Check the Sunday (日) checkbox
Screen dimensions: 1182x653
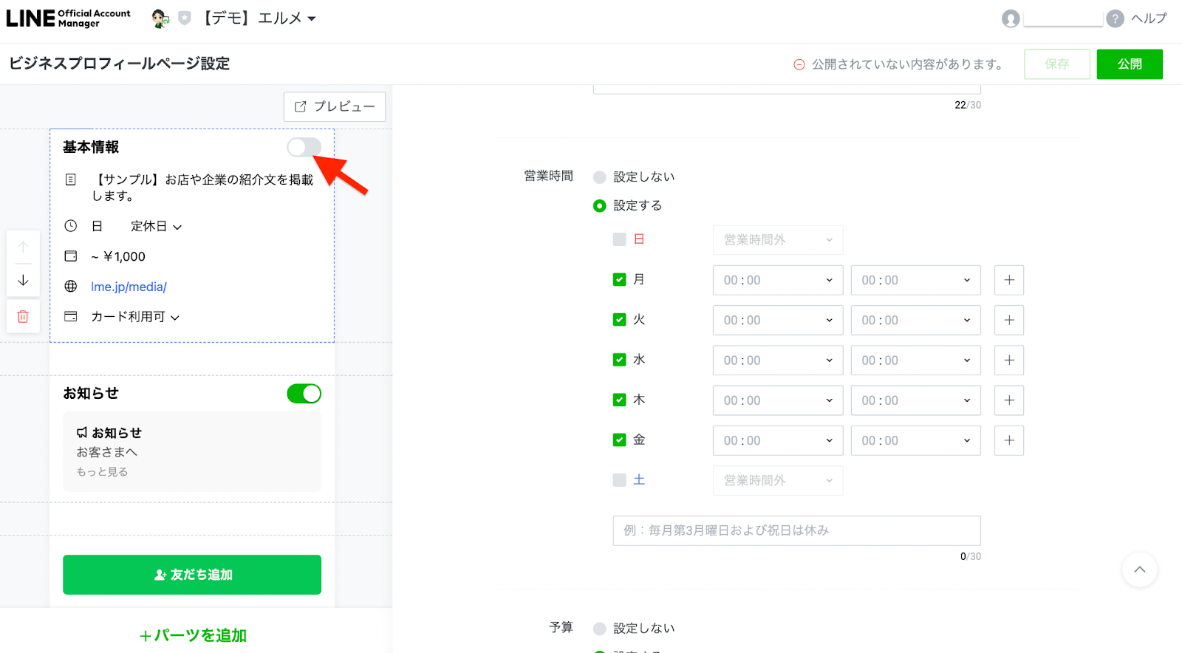point(620,239)
